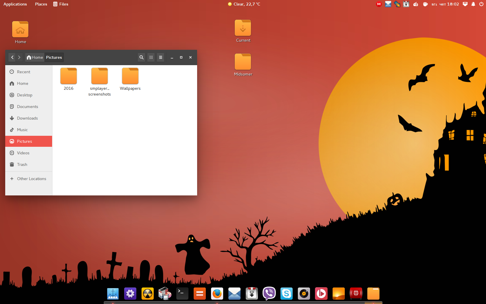This screenshot has height=304, width=486.
Task: Launch Viber from the dock
Action: 269,294
